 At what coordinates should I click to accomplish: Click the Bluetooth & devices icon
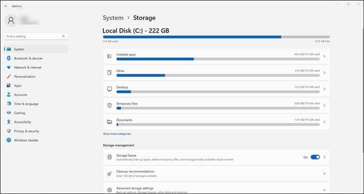[9, 58]
